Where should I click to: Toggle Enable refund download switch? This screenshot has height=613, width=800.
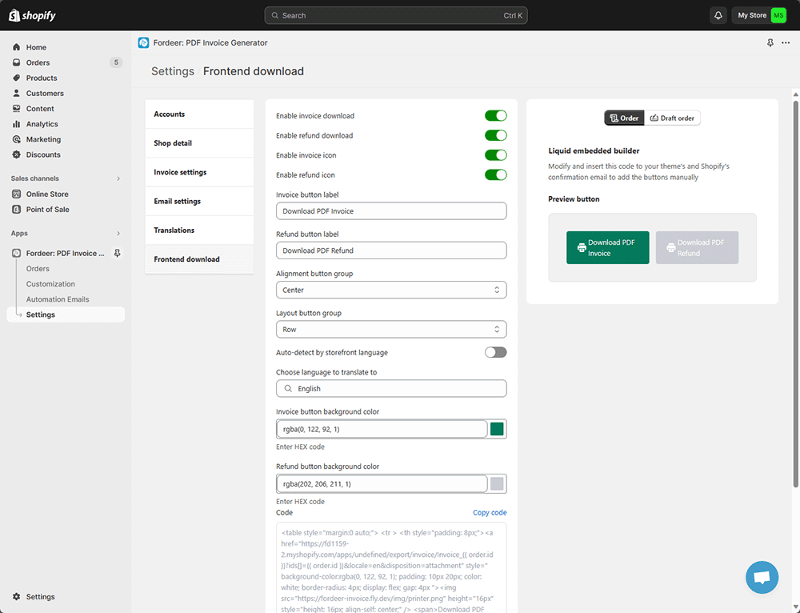pyautogui.click(x=495, y=135)
